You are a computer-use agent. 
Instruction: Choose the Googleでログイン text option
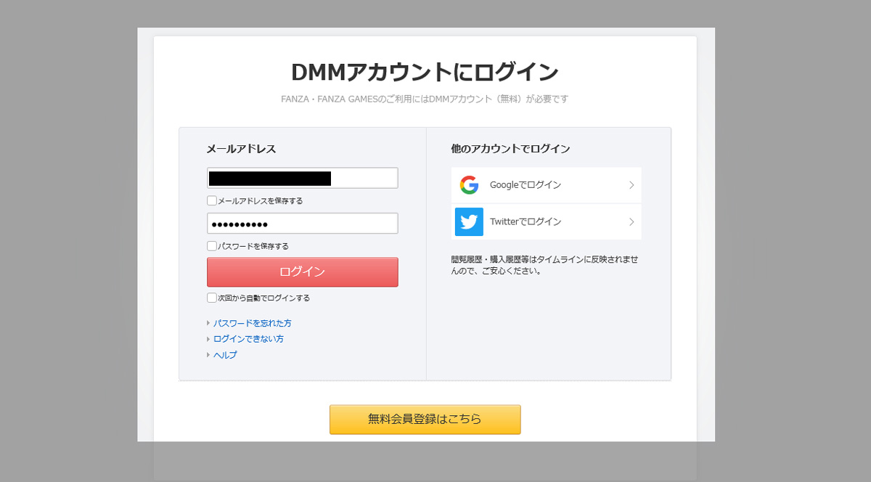click(526, 185)
